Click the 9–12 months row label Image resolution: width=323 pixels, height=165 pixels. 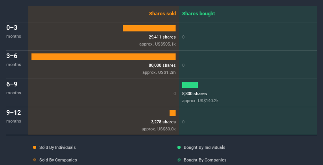coord(14,116)
